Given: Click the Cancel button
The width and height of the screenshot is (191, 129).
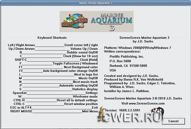Looking at the screenshot, I should click(173, 121).
